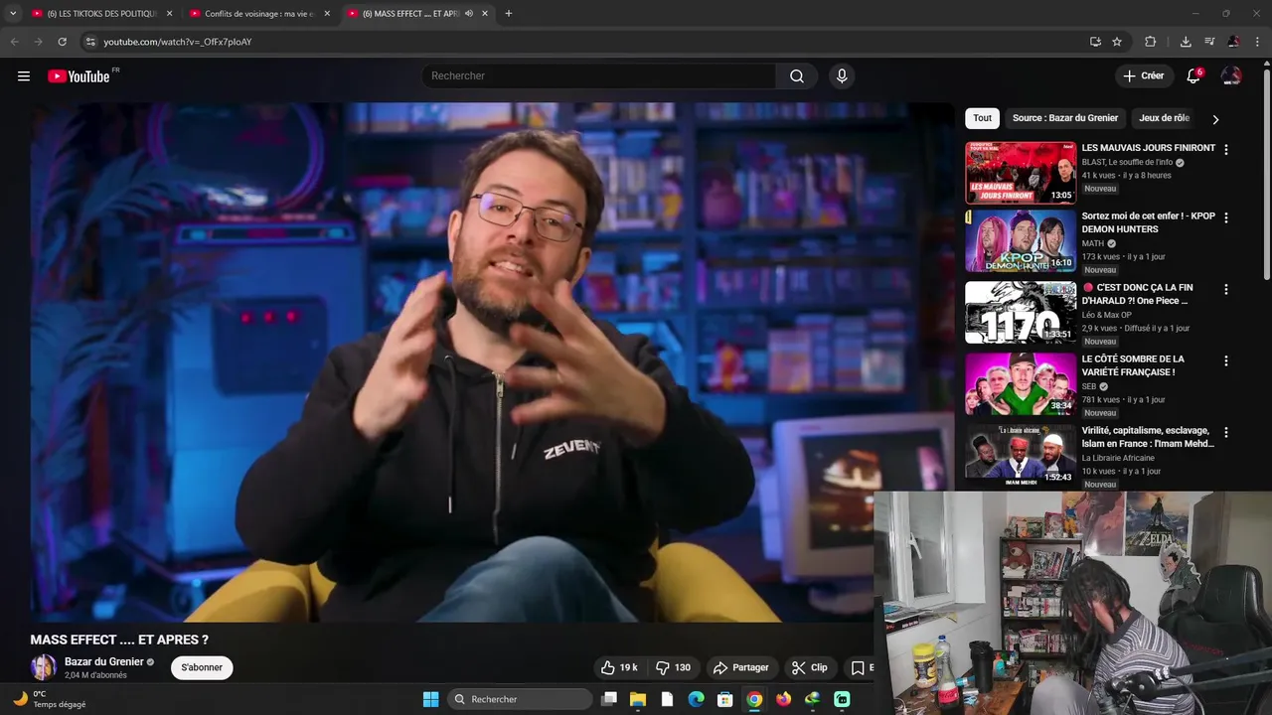Viewport: 1272px width, 715px height.
Task: Open Chrome downloads icon
Action: pos(1186,42)
